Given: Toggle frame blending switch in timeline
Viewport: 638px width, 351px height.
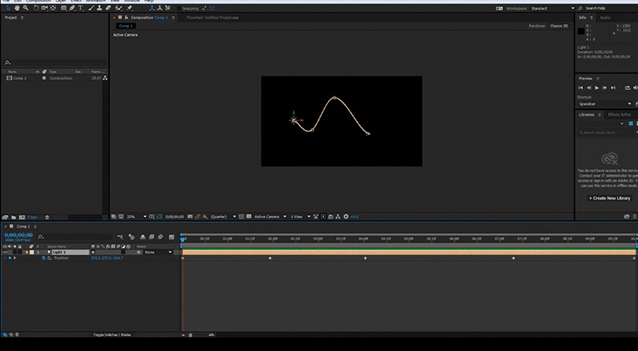Looking at the screenshot, I should point(151,237).
